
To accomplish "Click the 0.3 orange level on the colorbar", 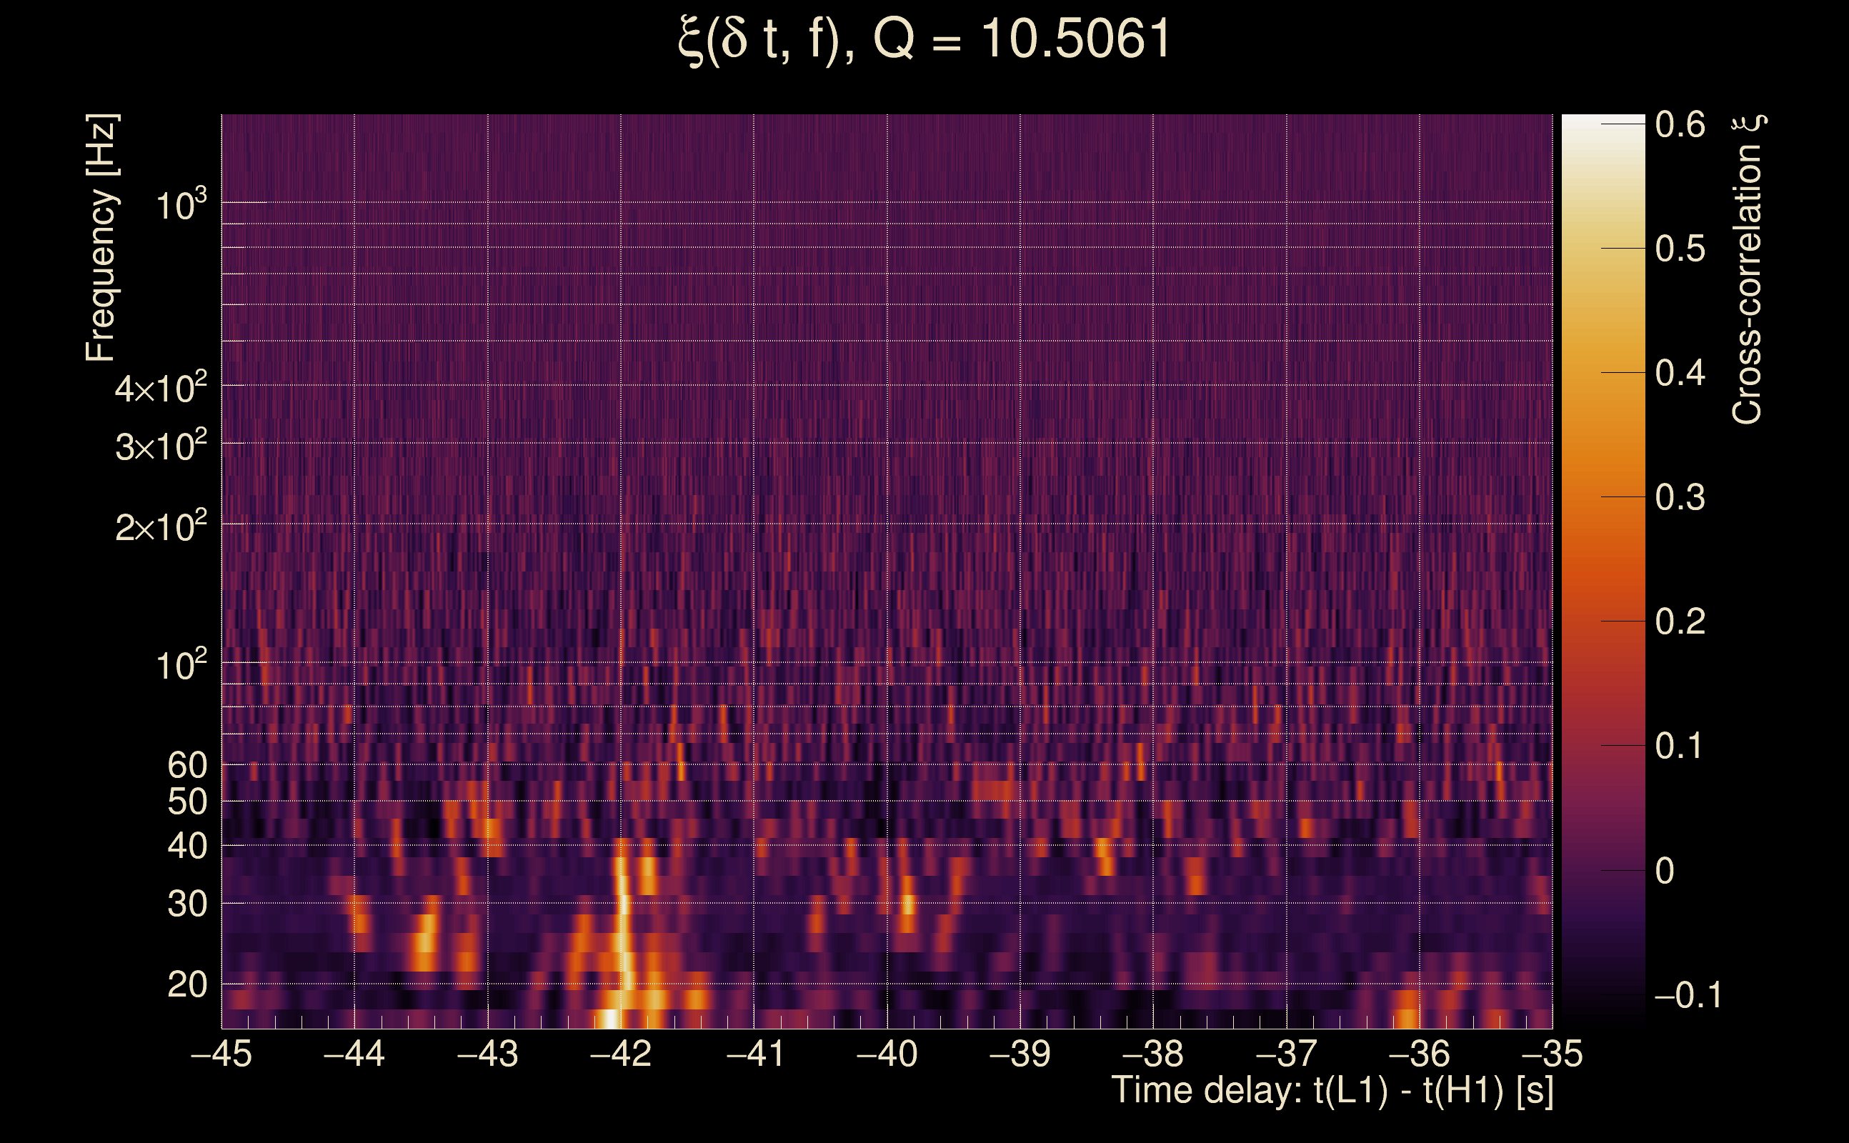I will coord(1603,496).
